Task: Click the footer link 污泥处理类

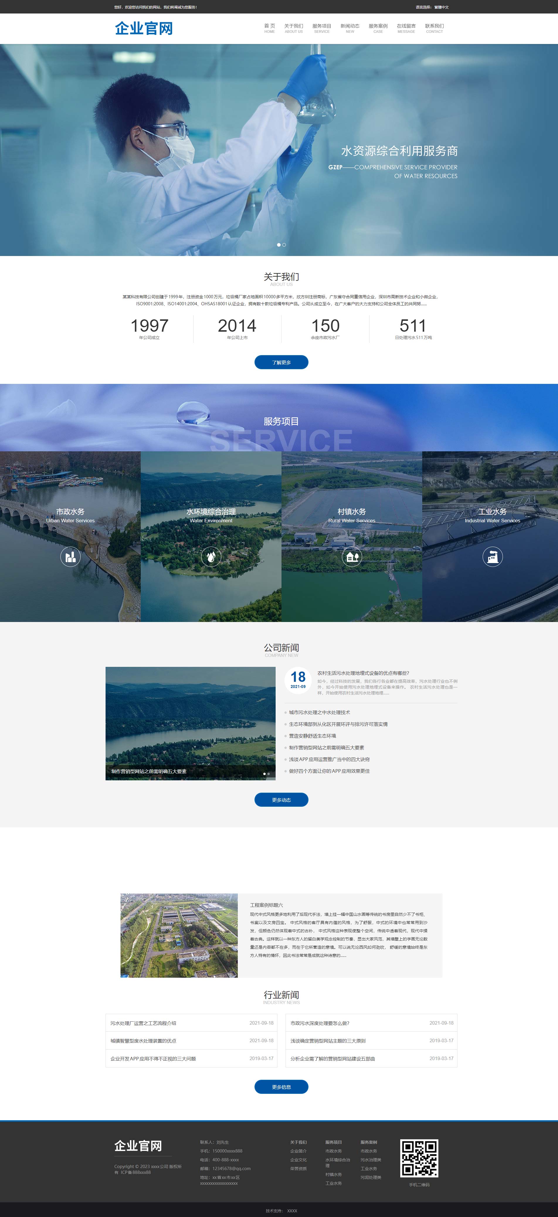Action: coord(371,1177)
